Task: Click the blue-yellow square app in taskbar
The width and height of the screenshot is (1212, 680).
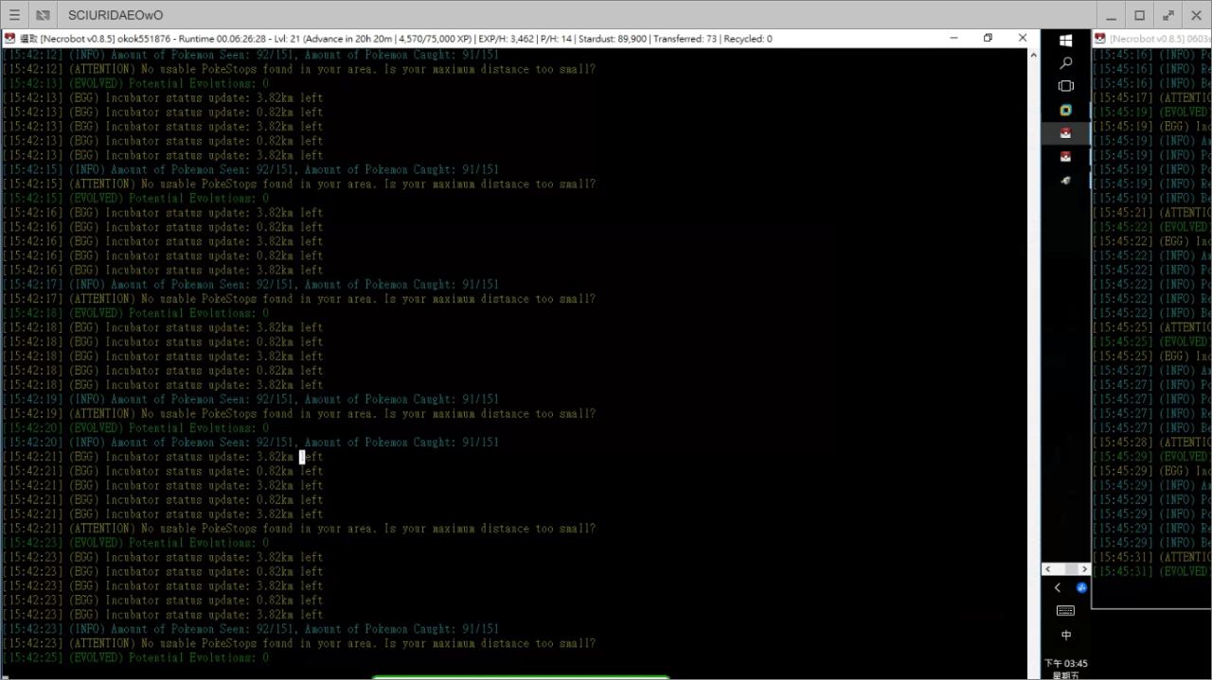Action: (1065, 110)
